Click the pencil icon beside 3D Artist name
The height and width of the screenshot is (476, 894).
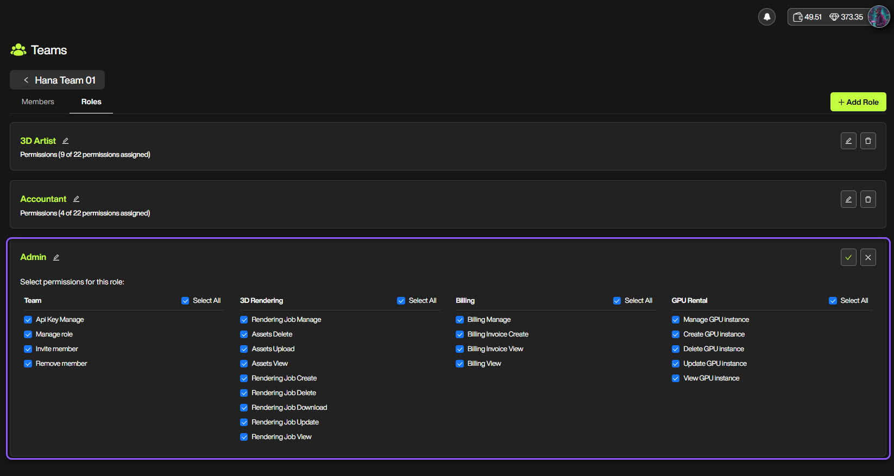pyautogui.click(x=65, y=141)
